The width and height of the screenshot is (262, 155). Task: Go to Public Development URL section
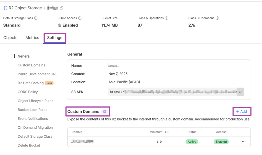tap(37, 74)
